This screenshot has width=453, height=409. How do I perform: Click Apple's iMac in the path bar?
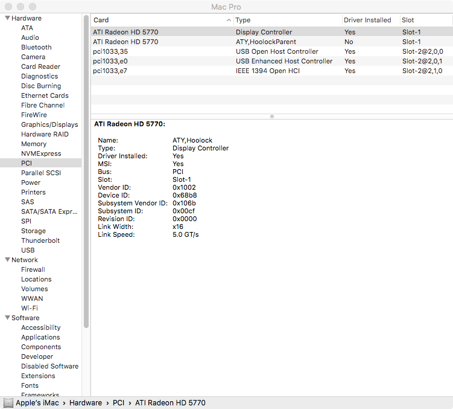coord(37,402)
